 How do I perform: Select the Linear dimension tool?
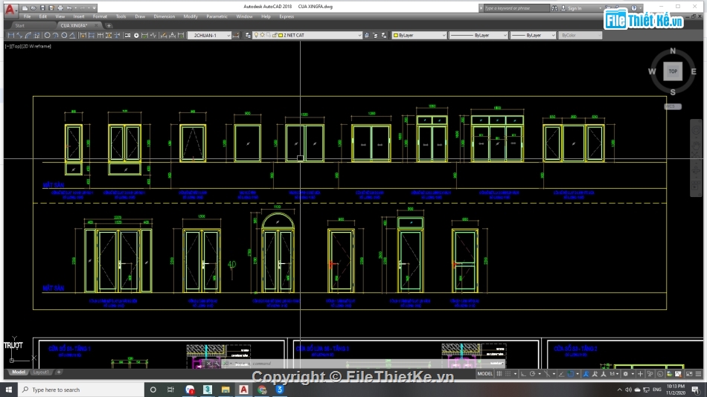[x=11, y=35]
